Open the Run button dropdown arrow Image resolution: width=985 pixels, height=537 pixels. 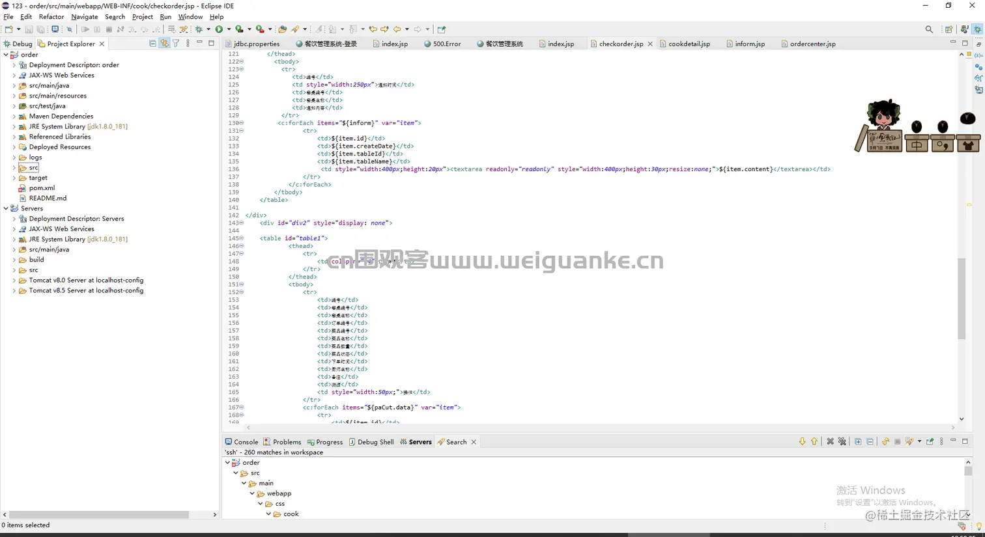point(229,29)
